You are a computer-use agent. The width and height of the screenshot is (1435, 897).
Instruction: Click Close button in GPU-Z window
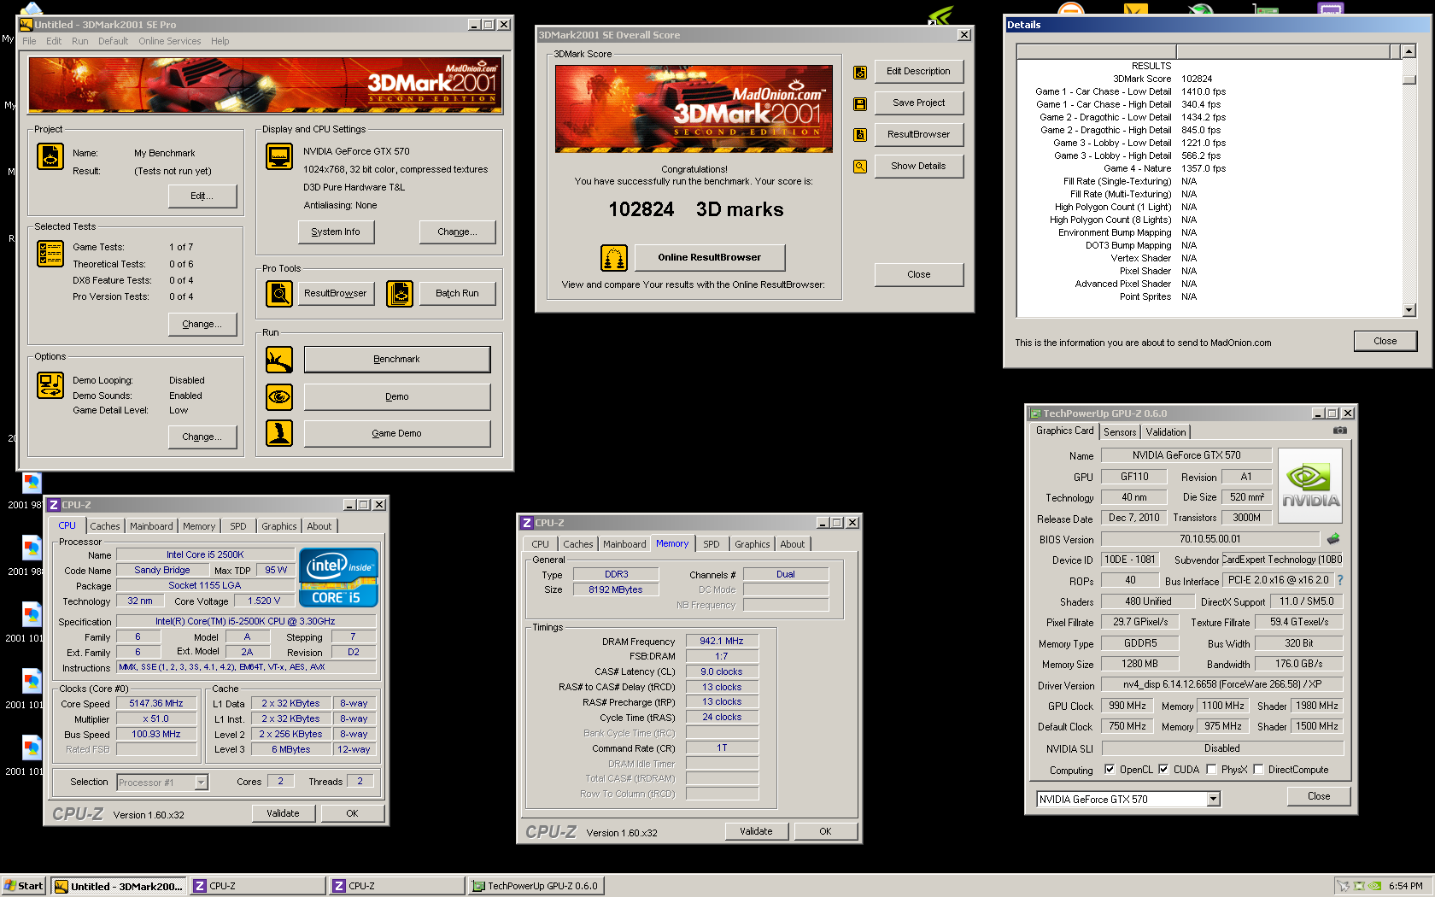(x=1319, y=796)
